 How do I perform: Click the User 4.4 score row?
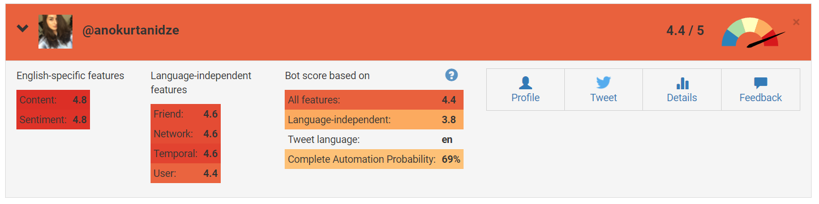186,173
